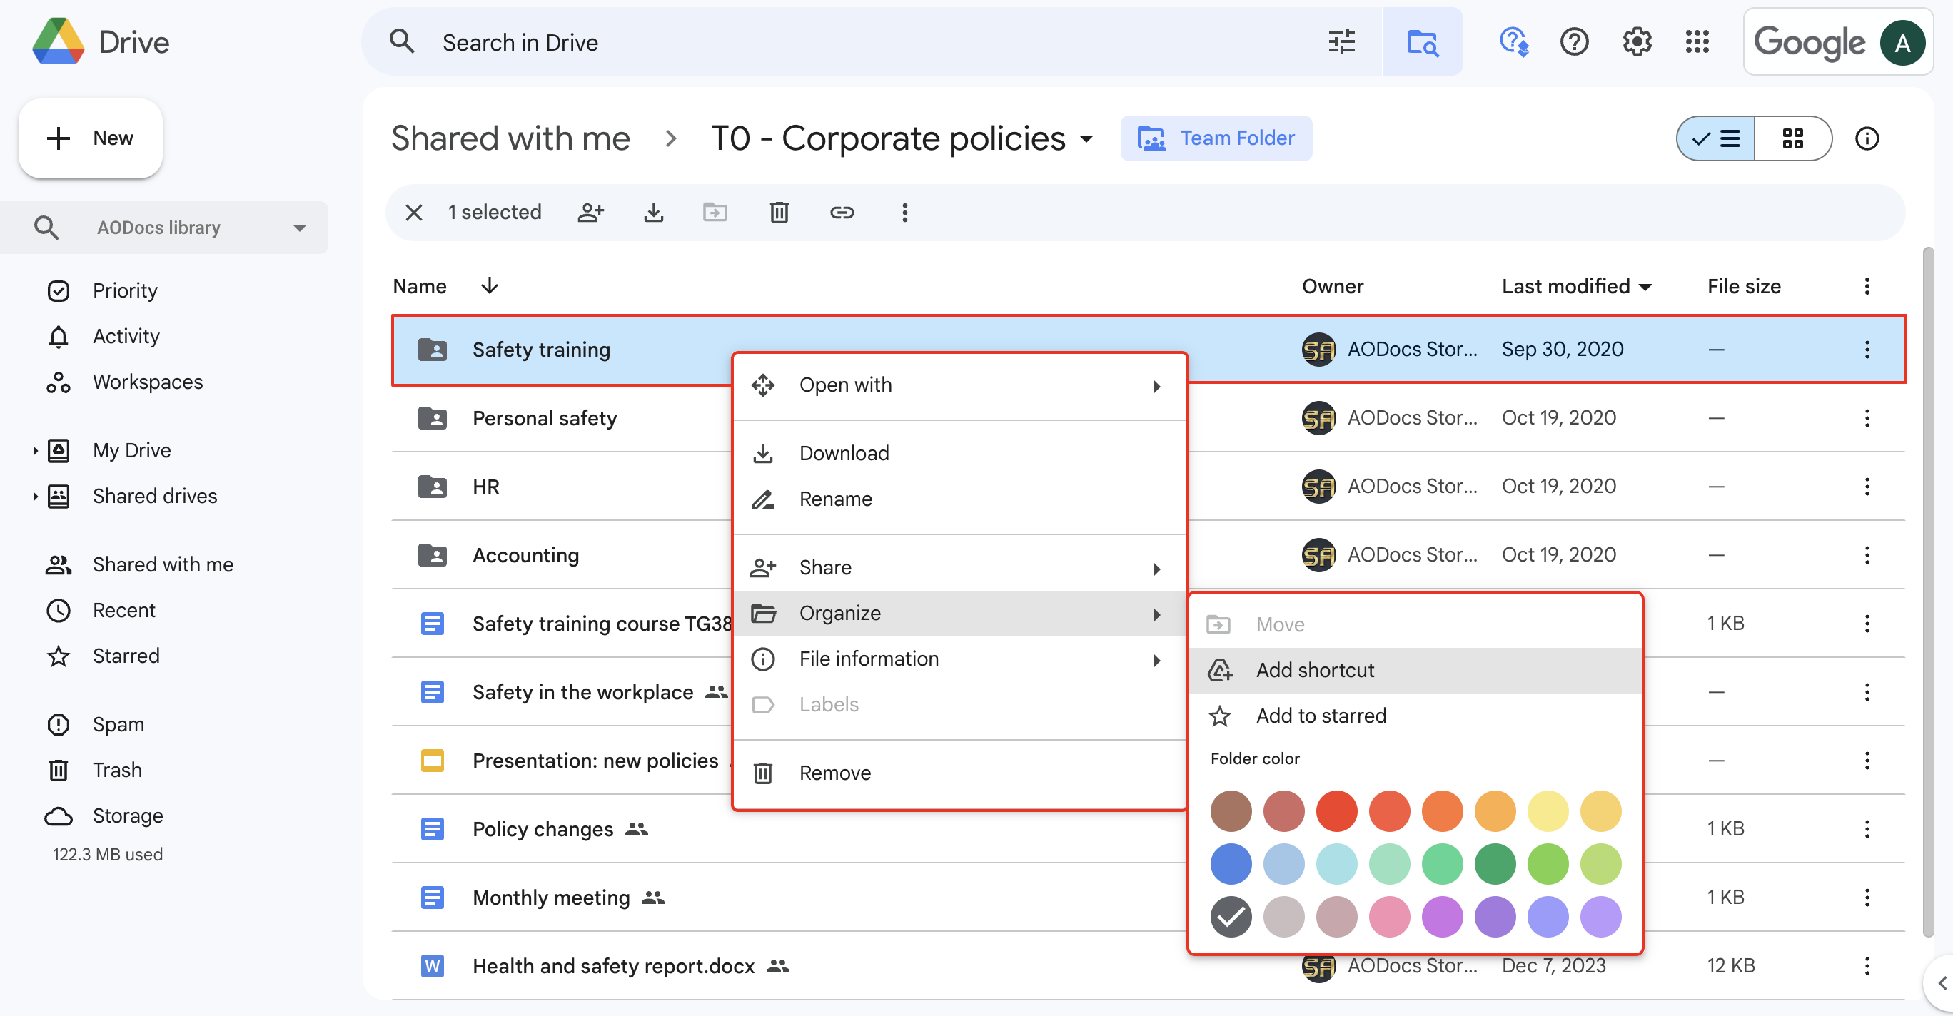Choose Remove in context menu
1953x1016 pixels.
pos(960,773)
